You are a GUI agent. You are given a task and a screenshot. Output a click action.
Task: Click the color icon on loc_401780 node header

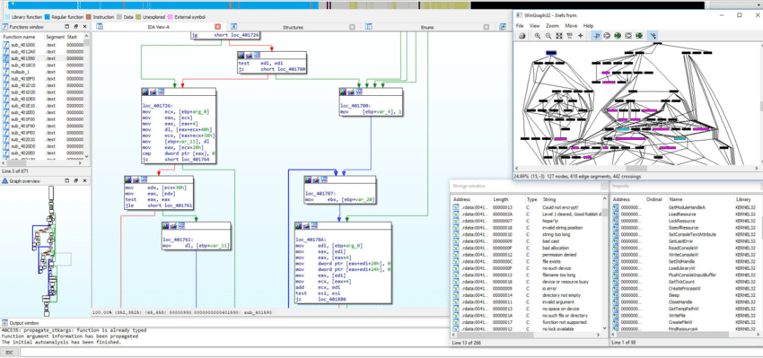[x=344, y=92]
